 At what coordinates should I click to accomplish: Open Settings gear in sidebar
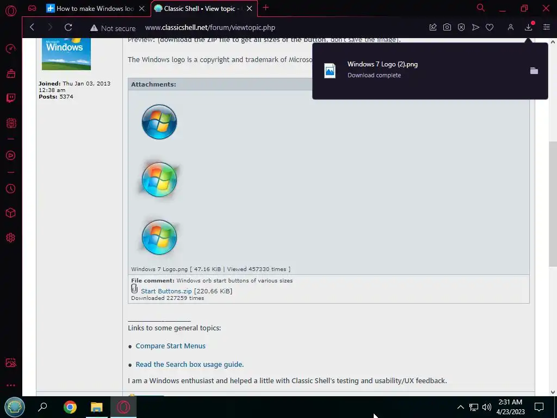click(11, 238)
